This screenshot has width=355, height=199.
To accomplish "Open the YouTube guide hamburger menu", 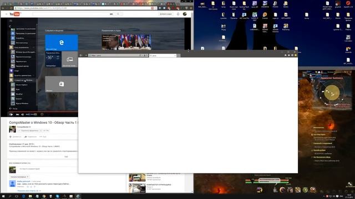I will (6, 14).
